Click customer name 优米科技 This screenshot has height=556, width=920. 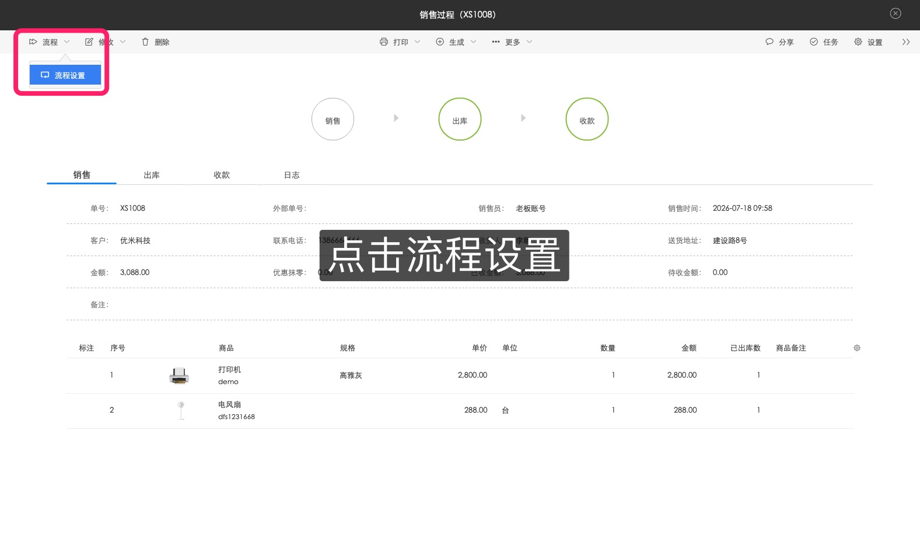coord(135,240)
